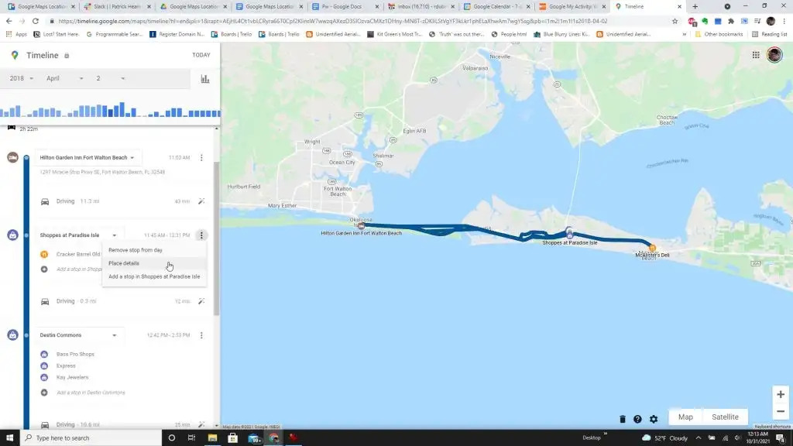Click the tallest bar in the activity histogram

click(122, 110)
